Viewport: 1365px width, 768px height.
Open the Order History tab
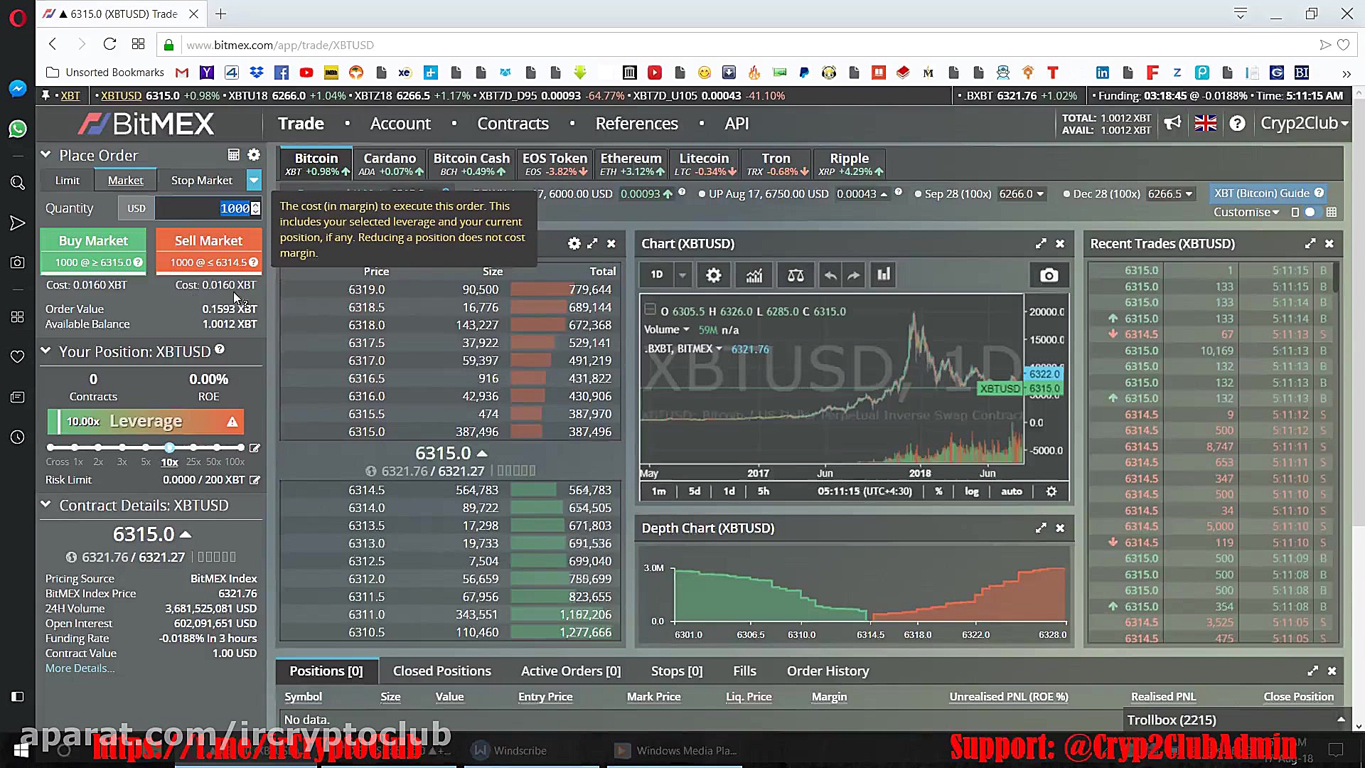pos(828,671)
